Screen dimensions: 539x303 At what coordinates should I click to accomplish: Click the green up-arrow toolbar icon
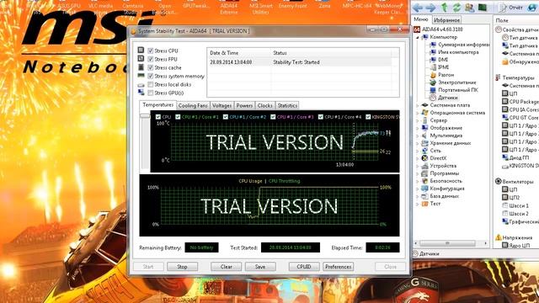pyautogui.click(x=445, y=8)
